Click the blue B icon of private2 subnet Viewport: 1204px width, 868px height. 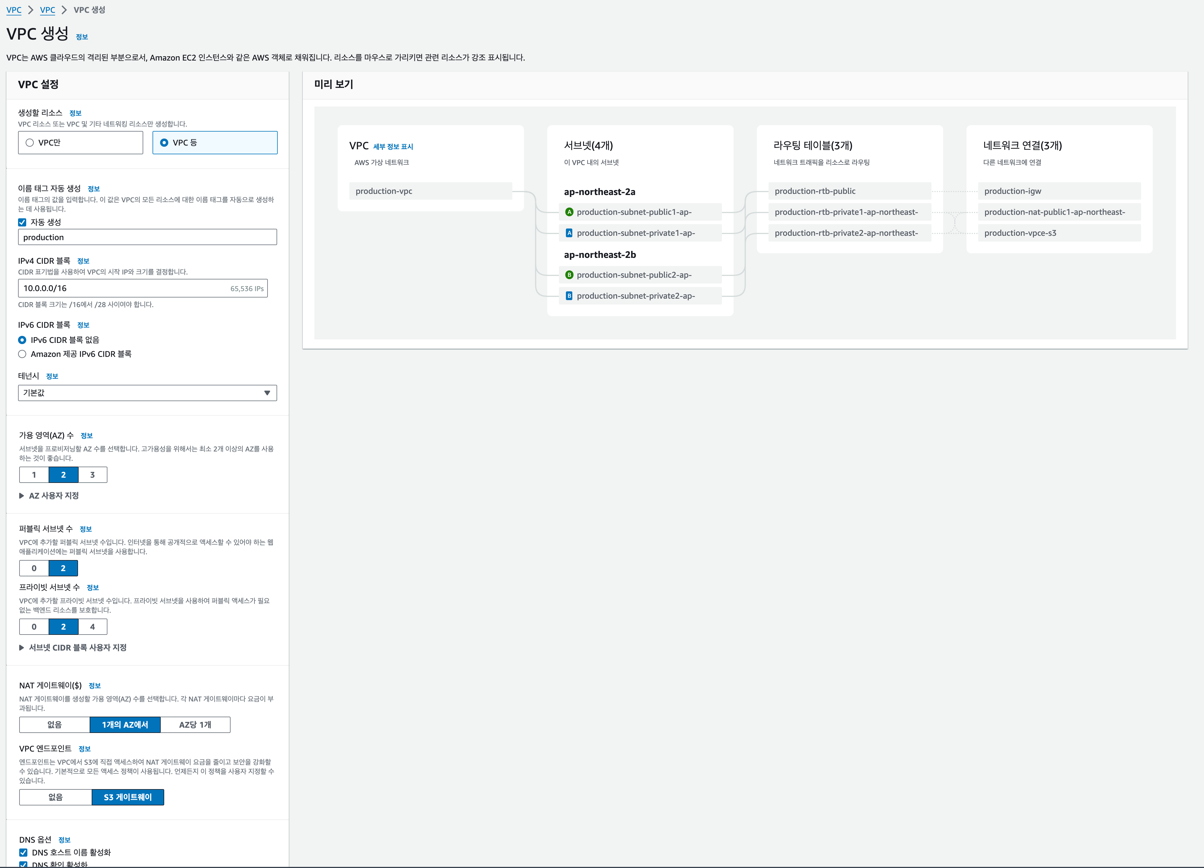pos(569,296)
